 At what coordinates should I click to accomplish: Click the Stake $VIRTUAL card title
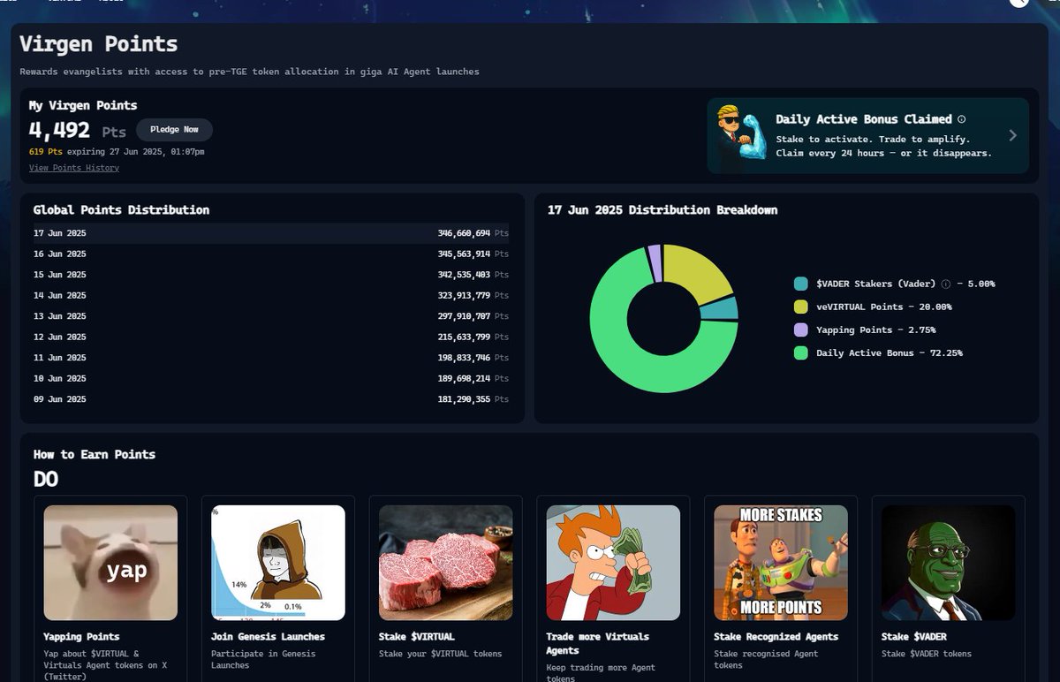(x=417, y=637)
